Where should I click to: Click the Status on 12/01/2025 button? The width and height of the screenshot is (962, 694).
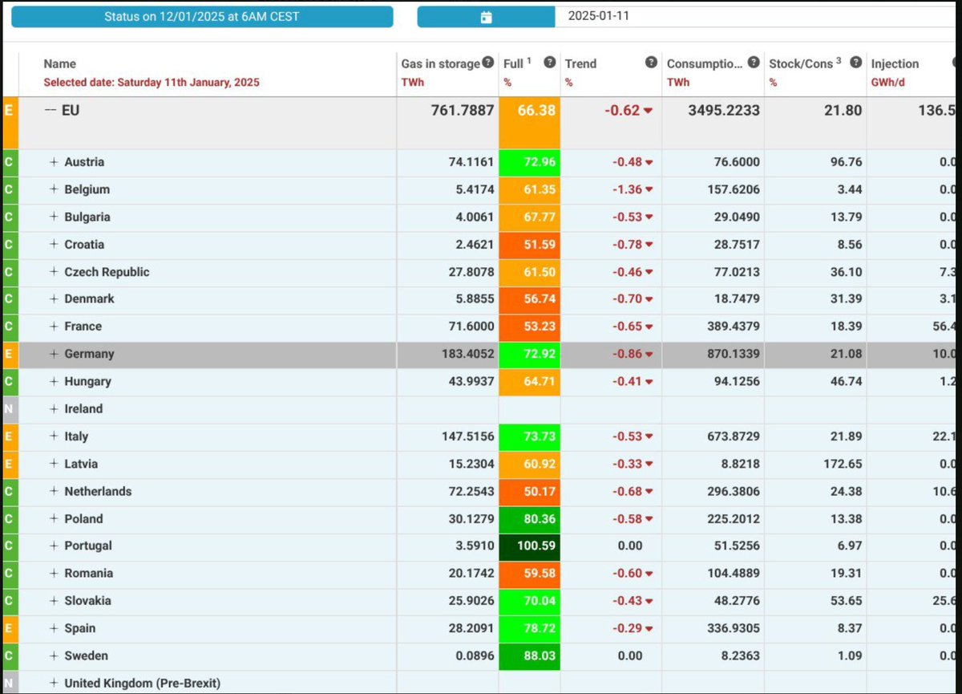tap(201, 17)
